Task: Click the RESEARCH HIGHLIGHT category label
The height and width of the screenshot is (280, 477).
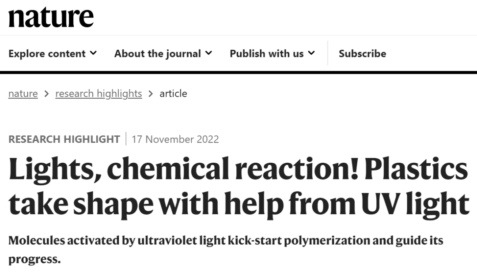Action: click(x=64, y=139)
